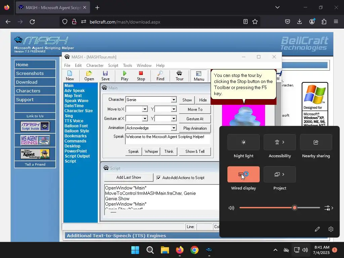Click the browser reload button
This screenshot has height=258, width=344.
tap(32, 22)
